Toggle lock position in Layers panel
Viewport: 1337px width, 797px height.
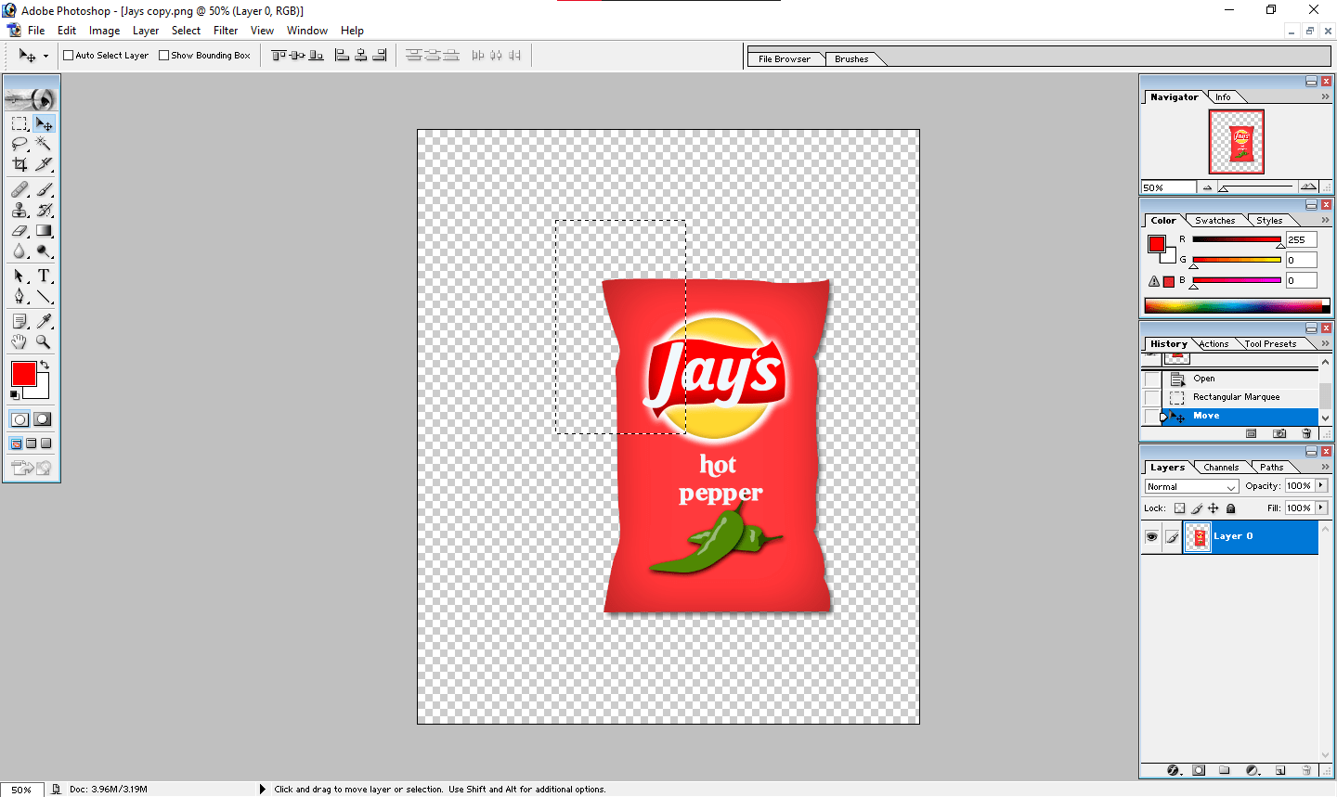pyautogui.click(x=1214, y=508)
